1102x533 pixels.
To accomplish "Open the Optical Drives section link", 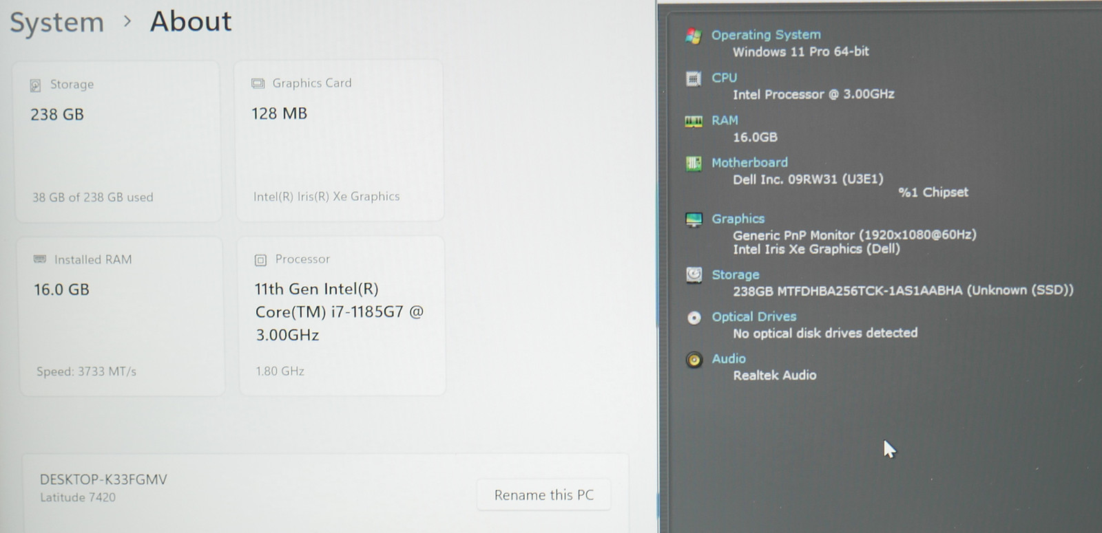I will pyautogui.click(x=753, y=316).
